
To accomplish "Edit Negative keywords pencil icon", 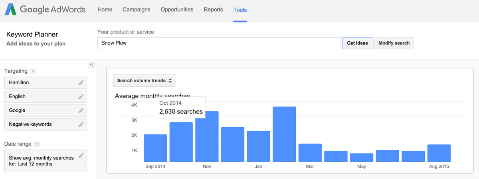I will (x=81, y=125).
